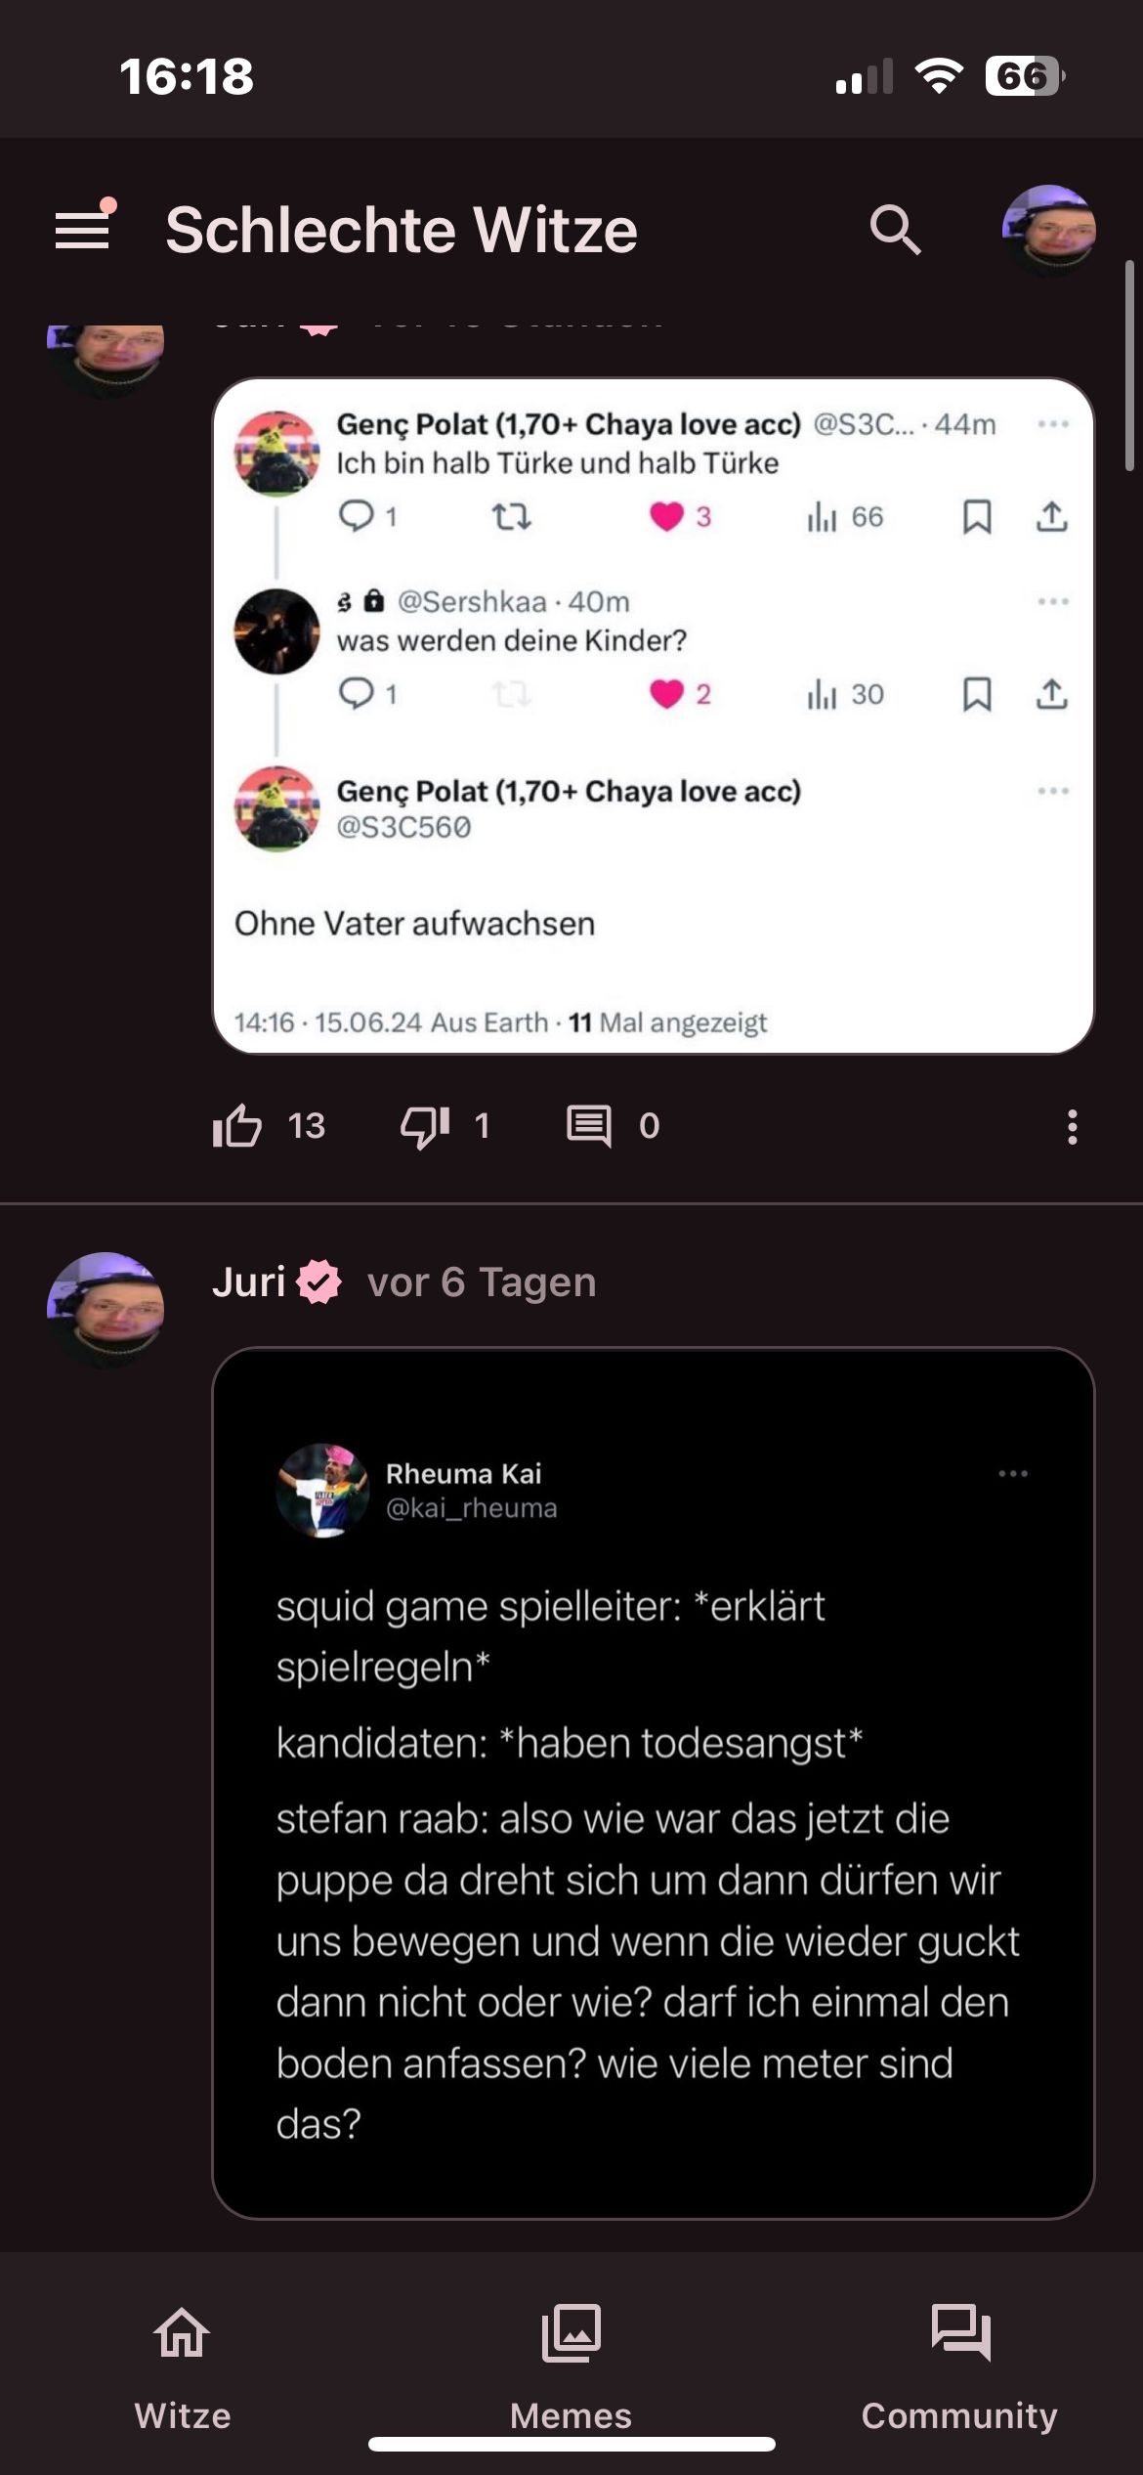Tap the scrollbar on the right edge

1129,366
